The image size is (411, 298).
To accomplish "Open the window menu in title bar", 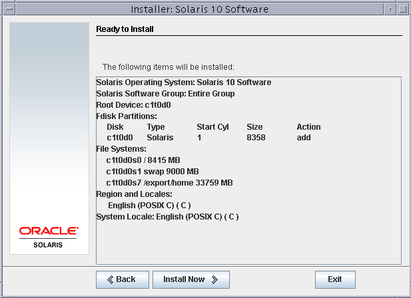I will click(x=9, y=9).
